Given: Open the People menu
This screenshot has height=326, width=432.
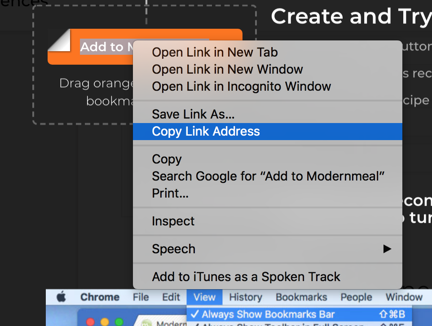Looking at the screenshot, I should [356, 297].
